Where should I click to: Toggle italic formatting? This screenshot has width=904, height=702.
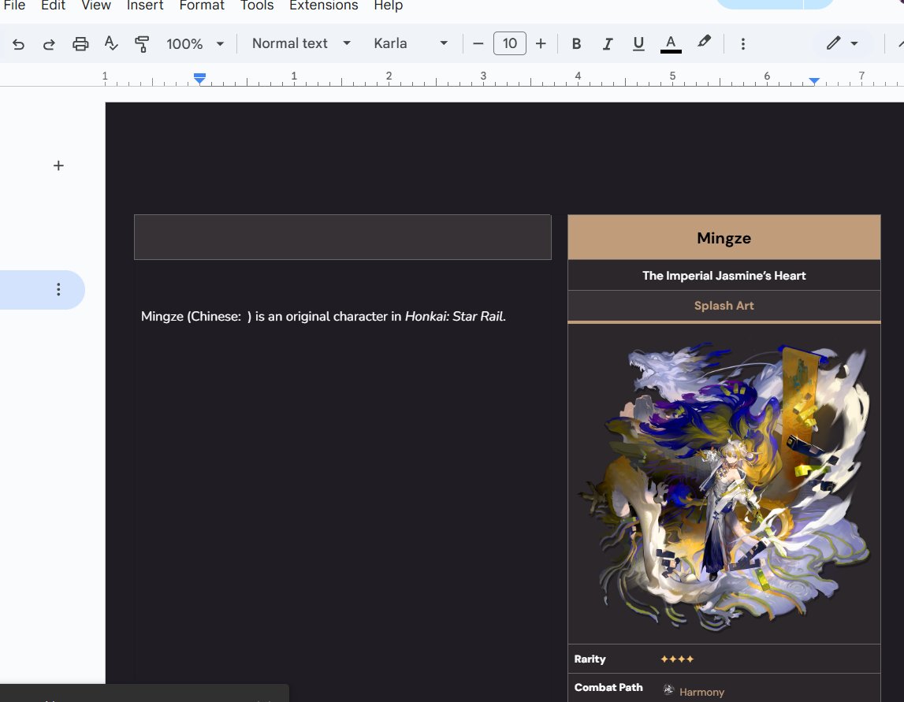click(607, 44)
